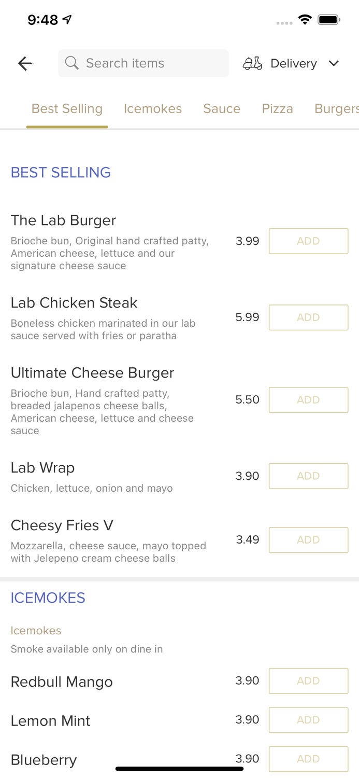Collapse the Delivery selector arrow
Viewport: 359px width, 778px height.
point(334,63)
